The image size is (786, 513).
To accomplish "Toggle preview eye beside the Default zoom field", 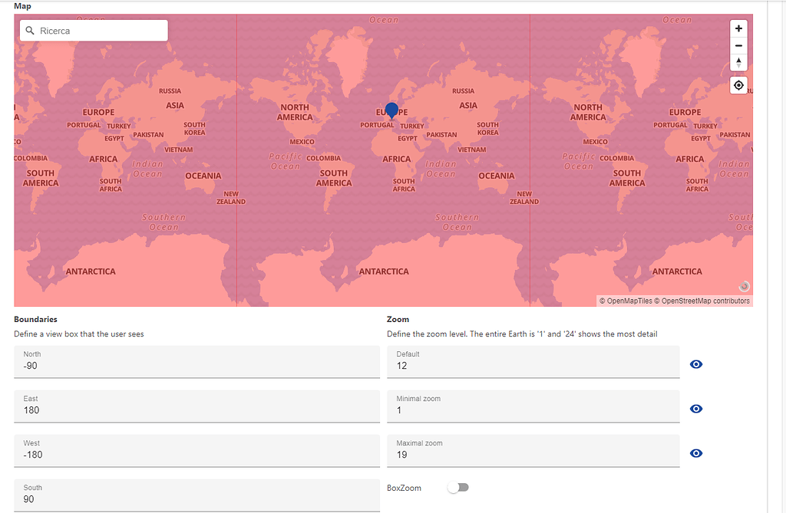I will pos(696,364).
